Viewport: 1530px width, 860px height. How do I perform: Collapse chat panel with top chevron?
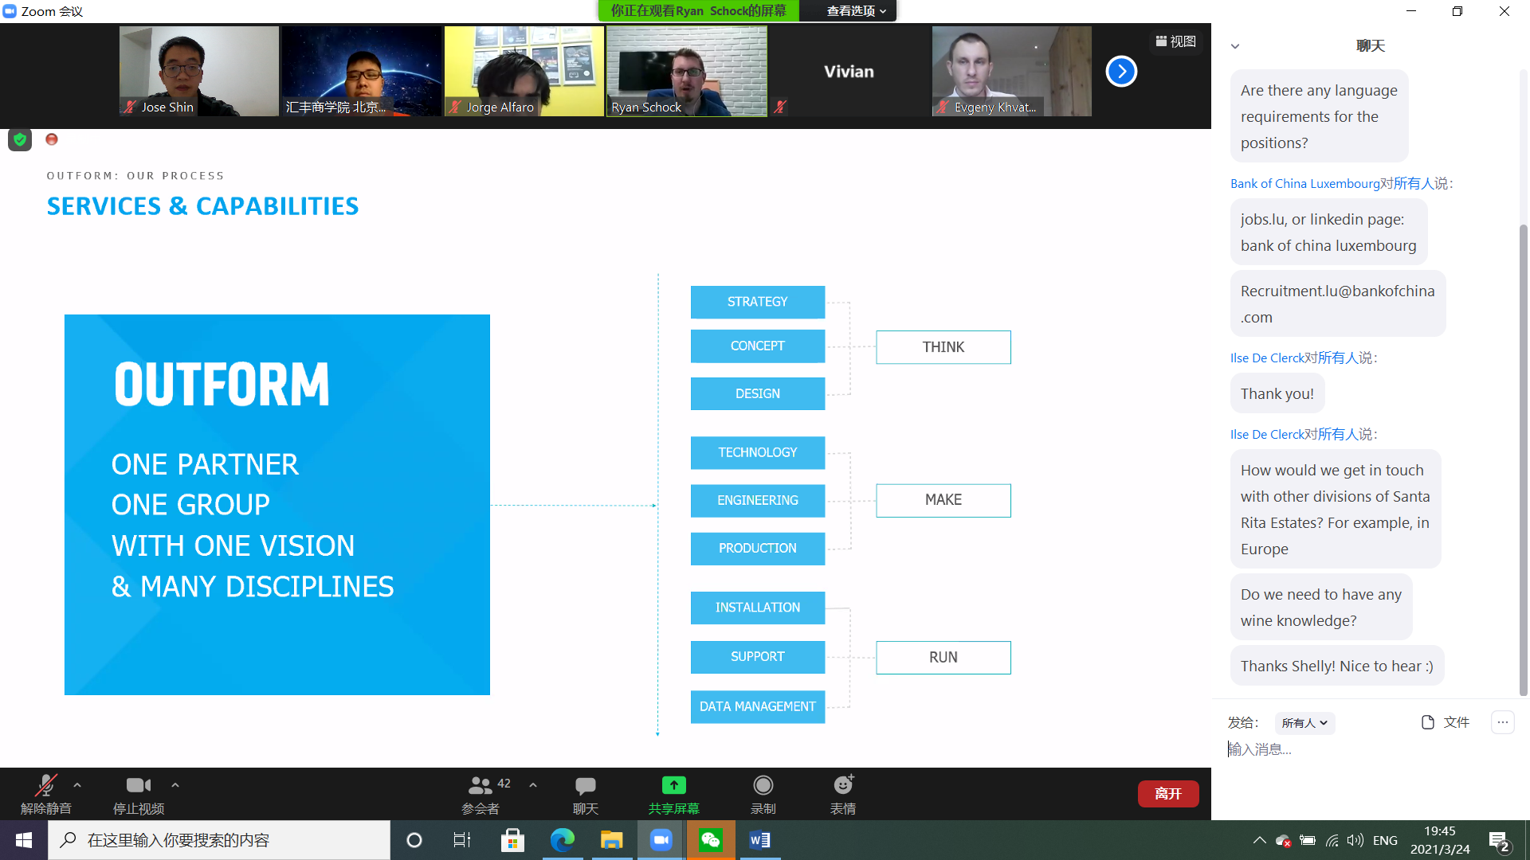[1235, 46]
